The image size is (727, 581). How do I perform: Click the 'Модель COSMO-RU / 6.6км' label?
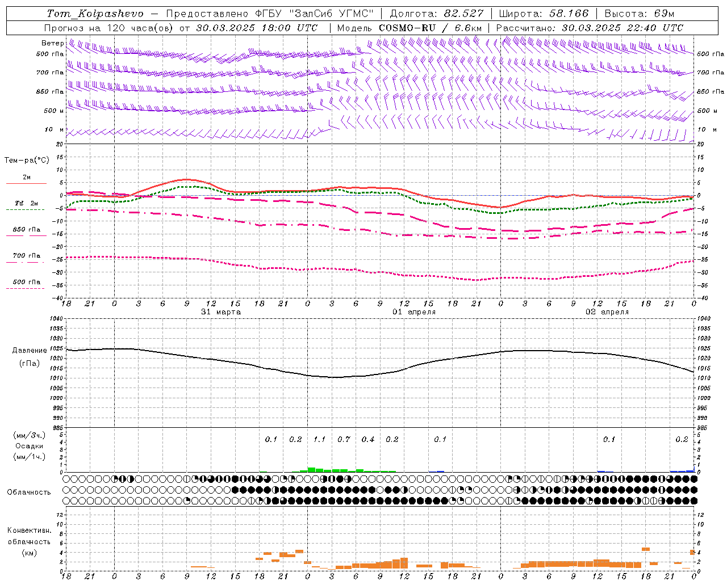(409, 28)
